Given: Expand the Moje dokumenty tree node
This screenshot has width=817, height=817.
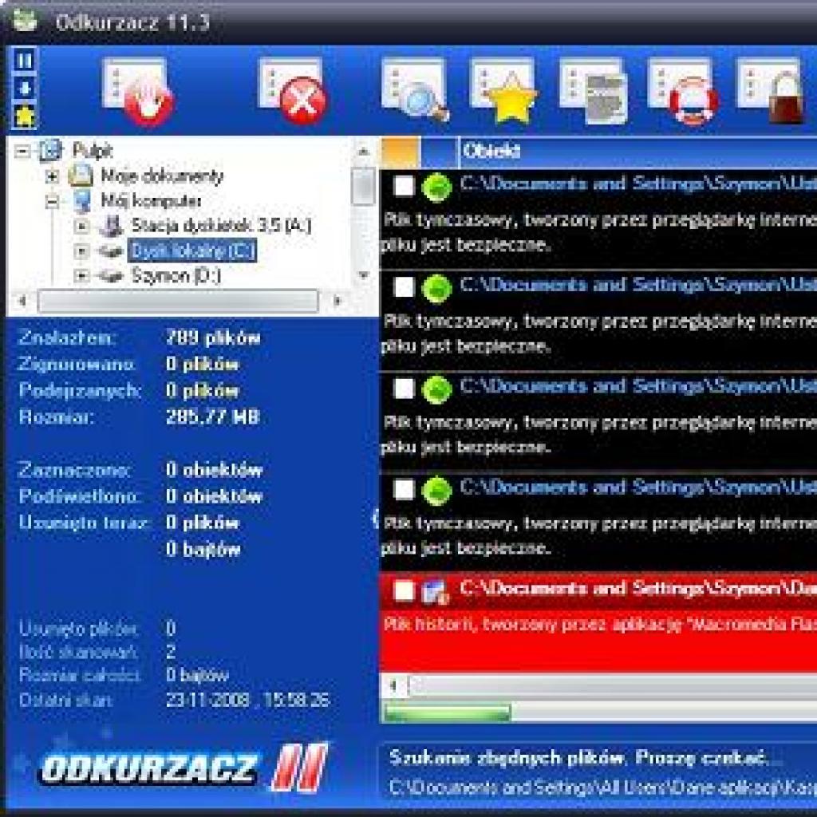Looking at the screenshot, I should pyautogui.click(x=52, y=176).
